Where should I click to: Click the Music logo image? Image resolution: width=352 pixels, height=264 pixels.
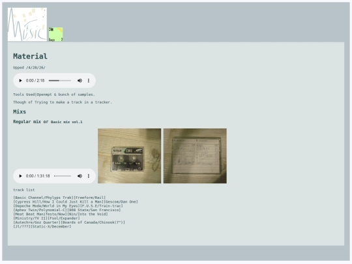(27, 25)
